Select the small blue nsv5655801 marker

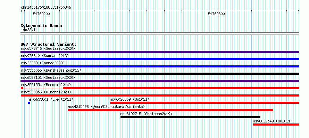(x=29, y=103)
